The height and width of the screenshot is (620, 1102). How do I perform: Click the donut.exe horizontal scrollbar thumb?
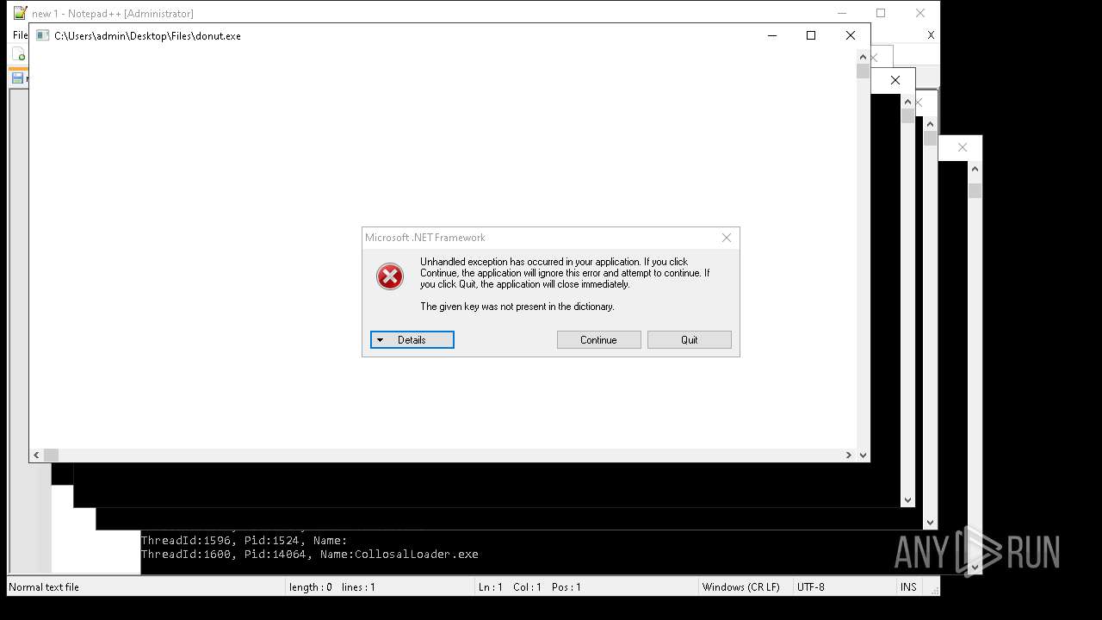tap(51, 455)
